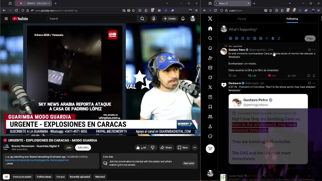Viewport: 322px width, 181px height.
Task: Switch to the Following tab
Action: [x=292, y=19]
